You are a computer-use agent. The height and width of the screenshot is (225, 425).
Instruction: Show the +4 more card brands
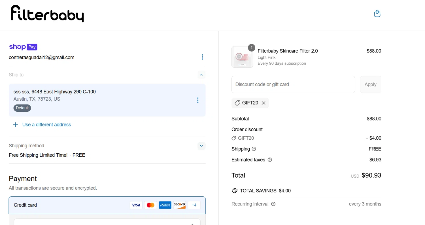(x=194, y=205)
